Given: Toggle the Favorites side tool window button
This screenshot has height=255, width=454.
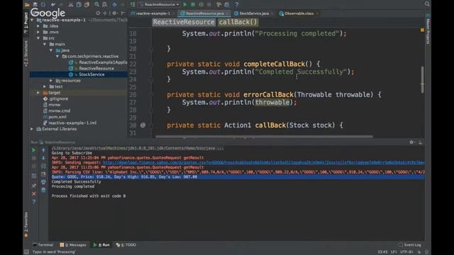Looking at the screenshot, I should point(26,225).
